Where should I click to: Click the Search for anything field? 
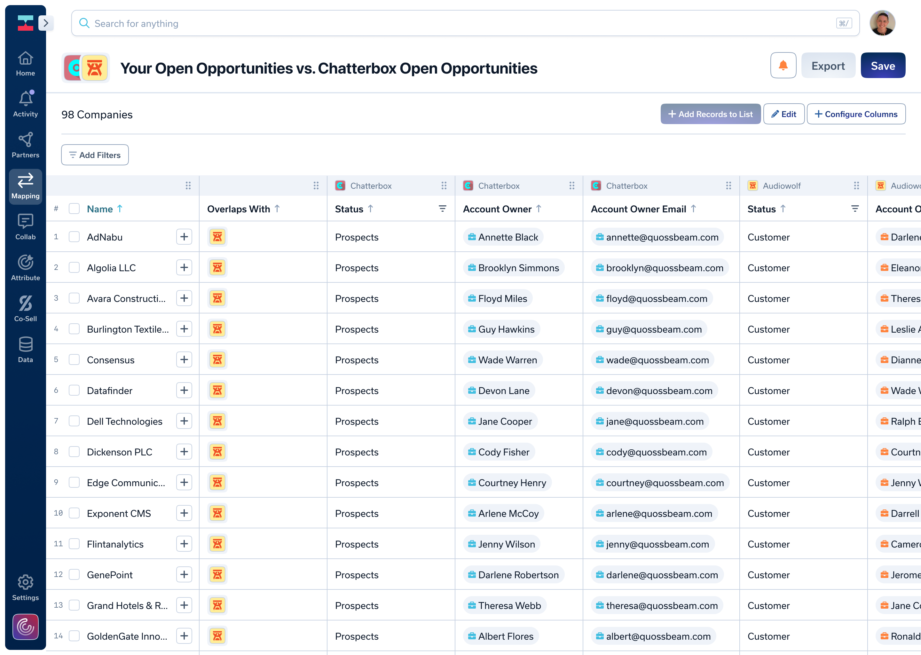click(x=464, y=23)
